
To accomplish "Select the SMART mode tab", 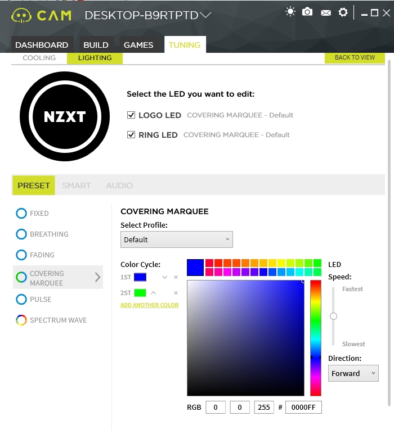I will tap(77, 185).
